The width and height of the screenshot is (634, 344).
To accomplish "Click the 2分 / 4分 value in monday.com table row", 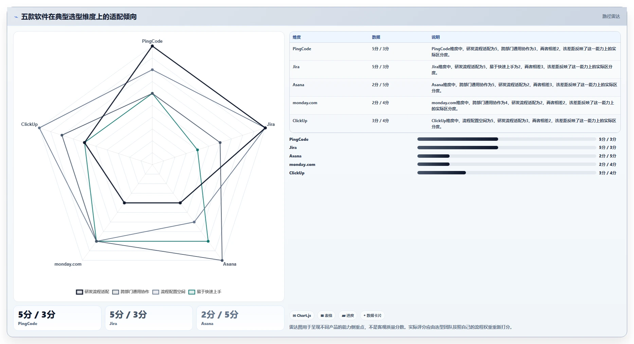I will 380,103.
